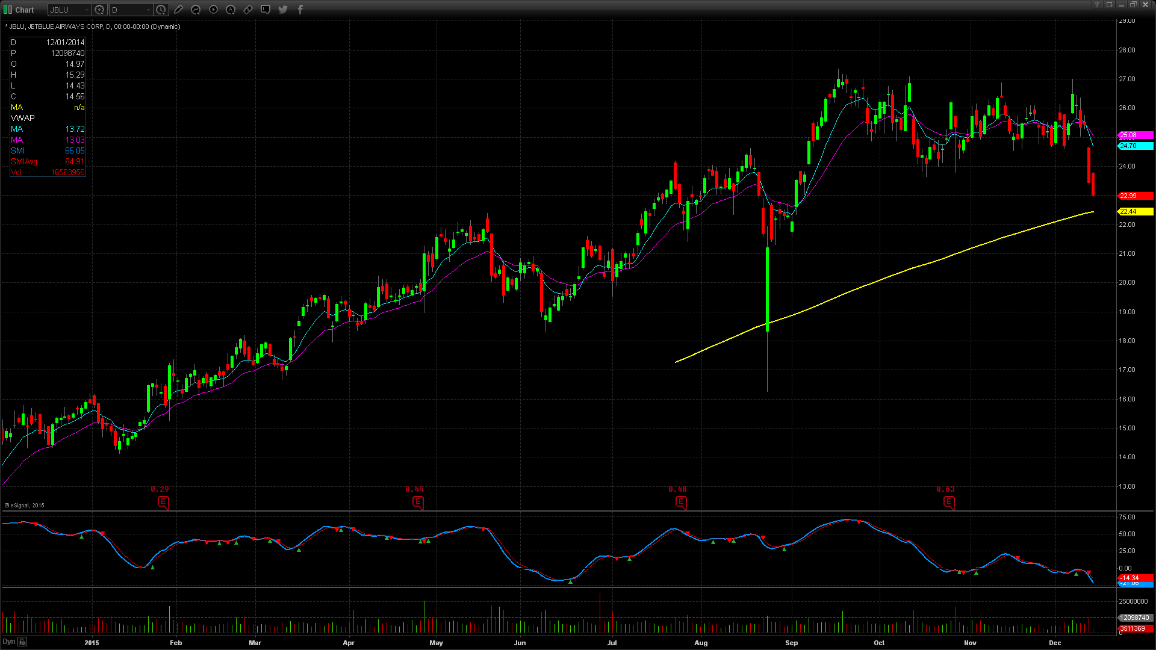Click the 0.63 earnings E marker

click(x=949, y=502)
